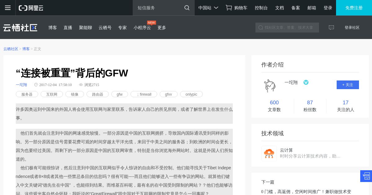Click the 邮箱 link
The image size is (372, 195).
click(312, 8)
